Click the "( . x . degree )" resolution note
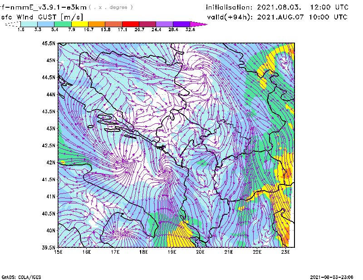363x280 pixels. [x=111, y=7]
